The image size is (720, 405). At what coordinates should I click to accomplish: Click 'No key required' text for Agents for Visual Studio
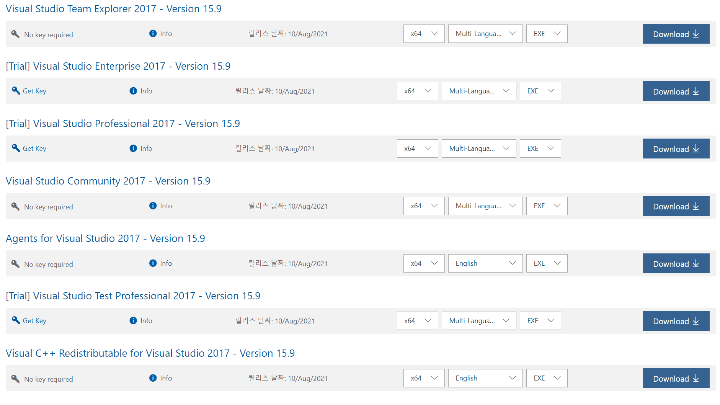[49, 264]
